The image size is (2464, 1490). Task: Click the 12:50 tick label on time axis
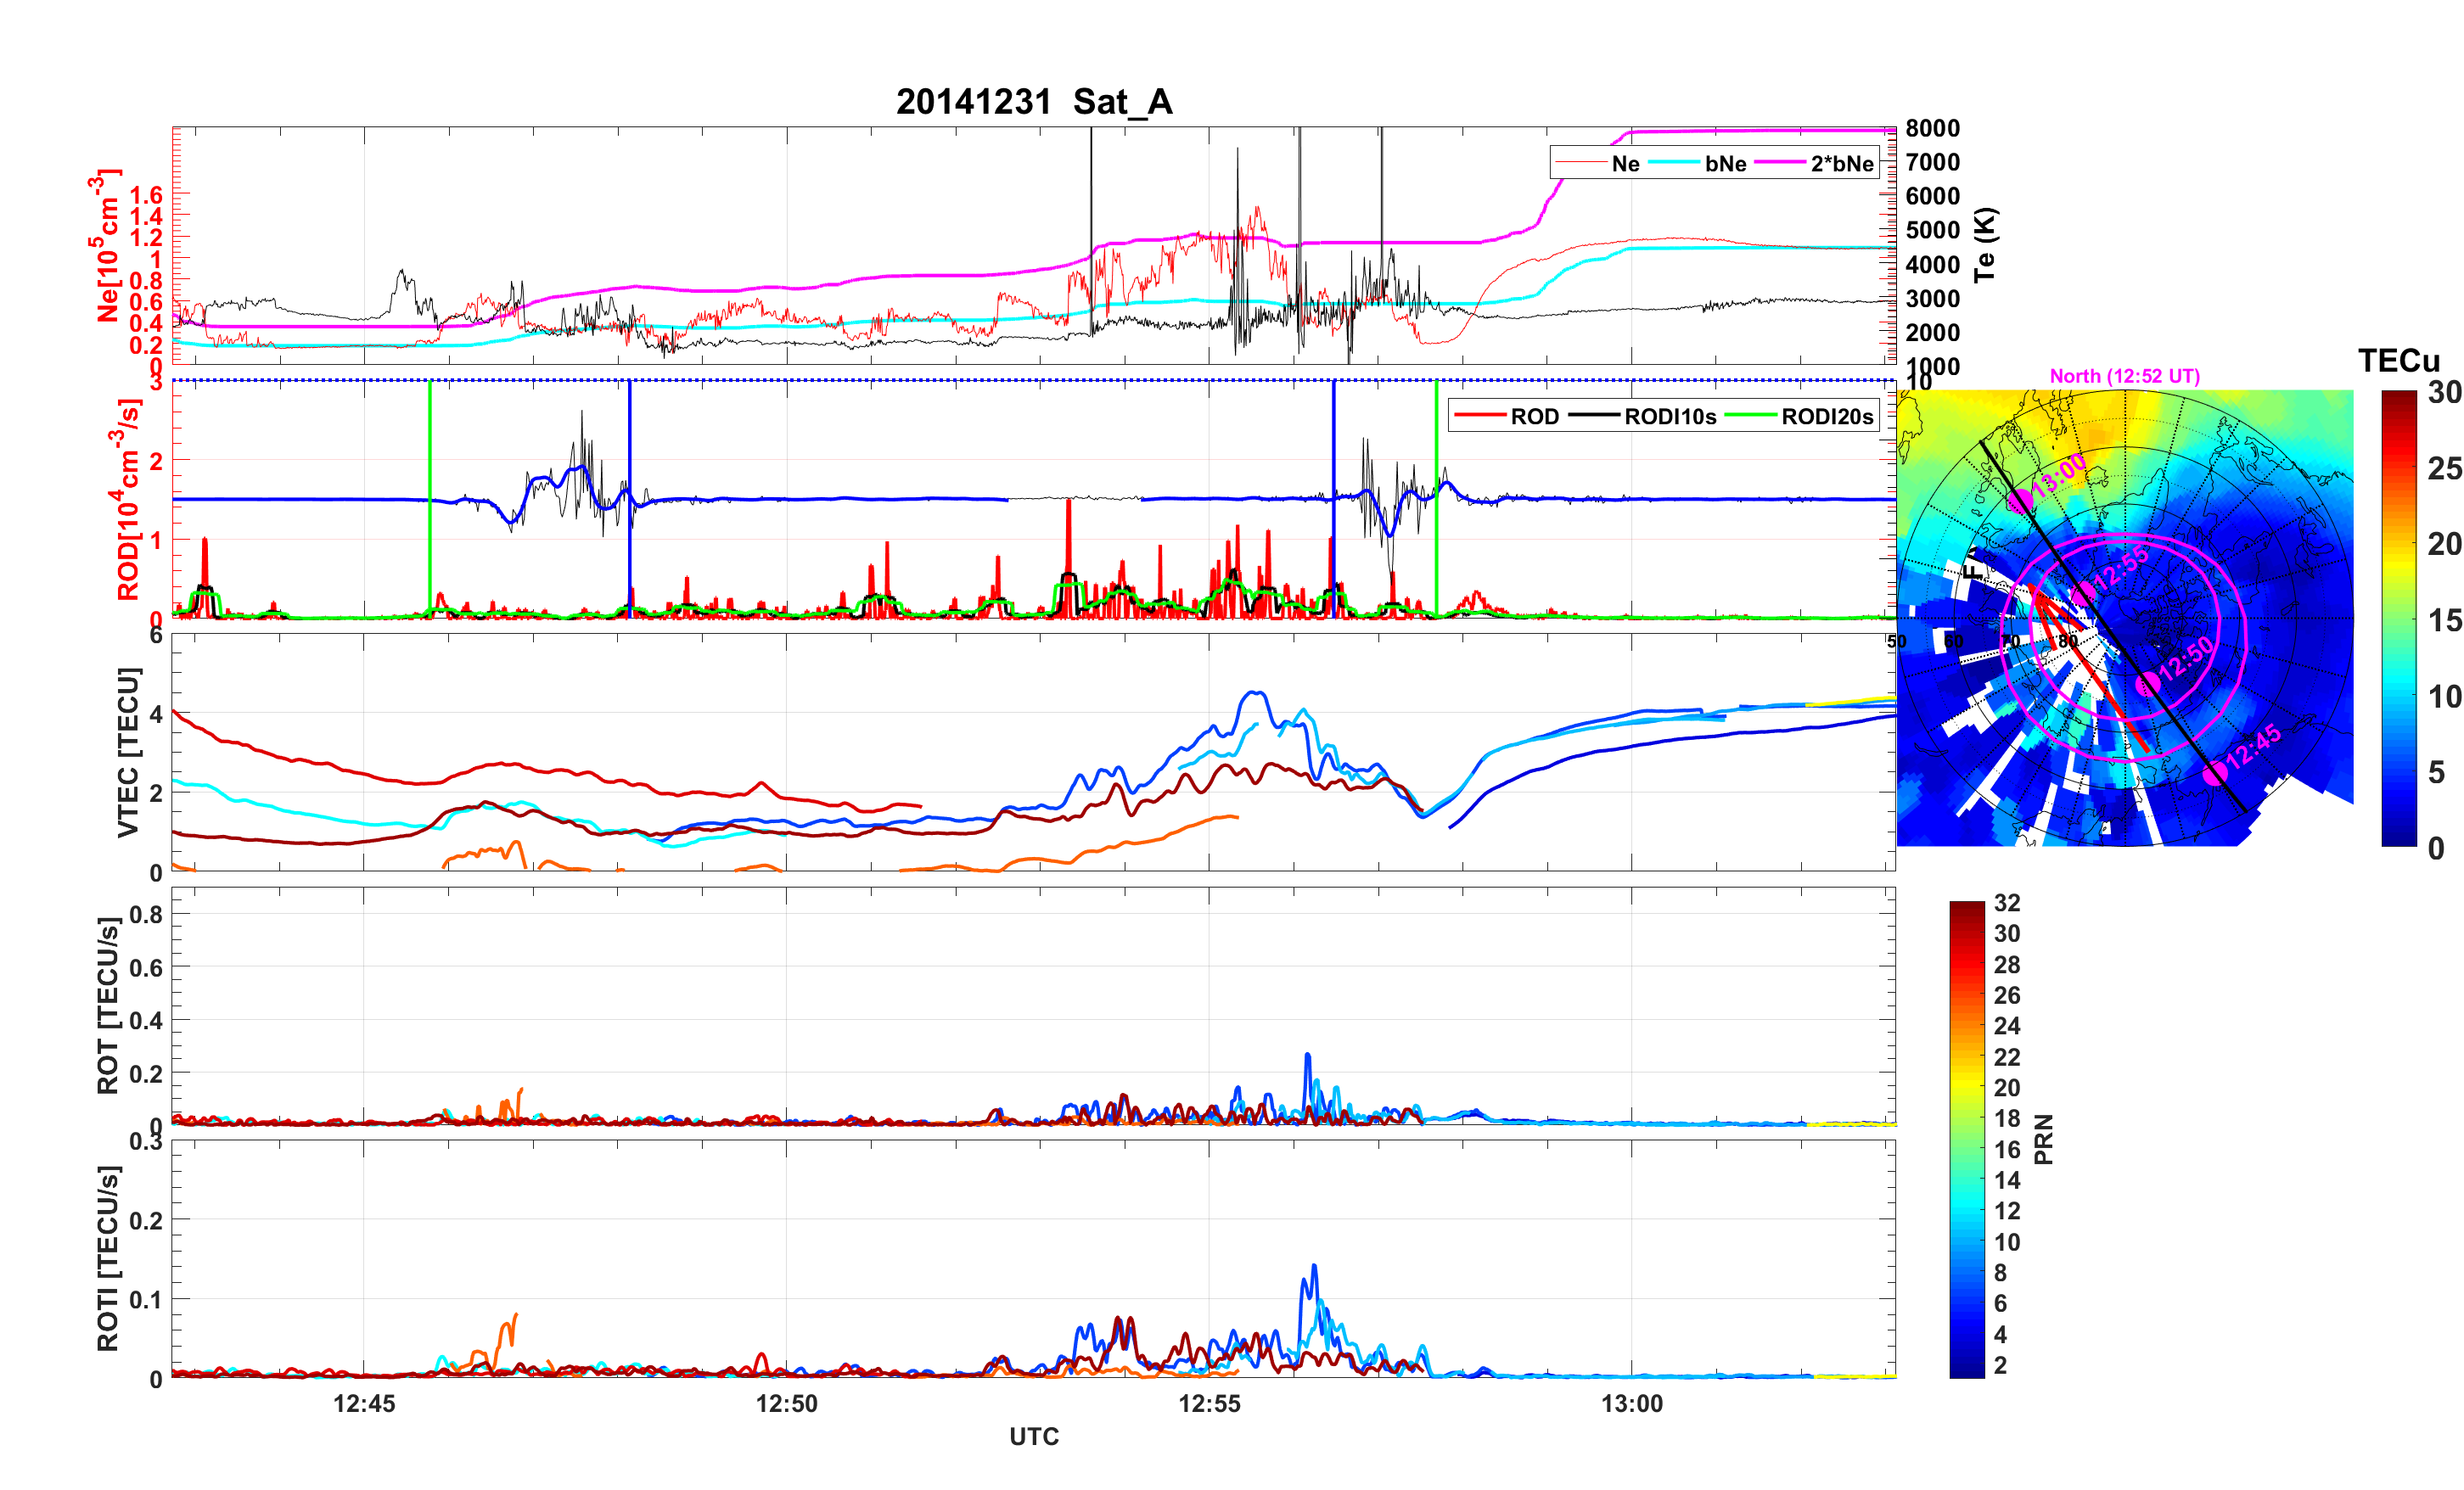[x=786, y=1403]
